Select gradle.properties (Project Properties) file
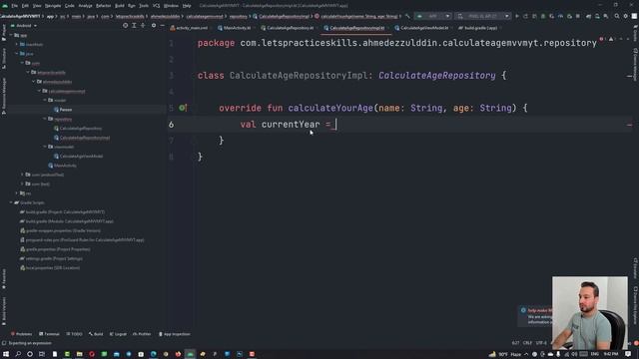 [x=56, y=249]
